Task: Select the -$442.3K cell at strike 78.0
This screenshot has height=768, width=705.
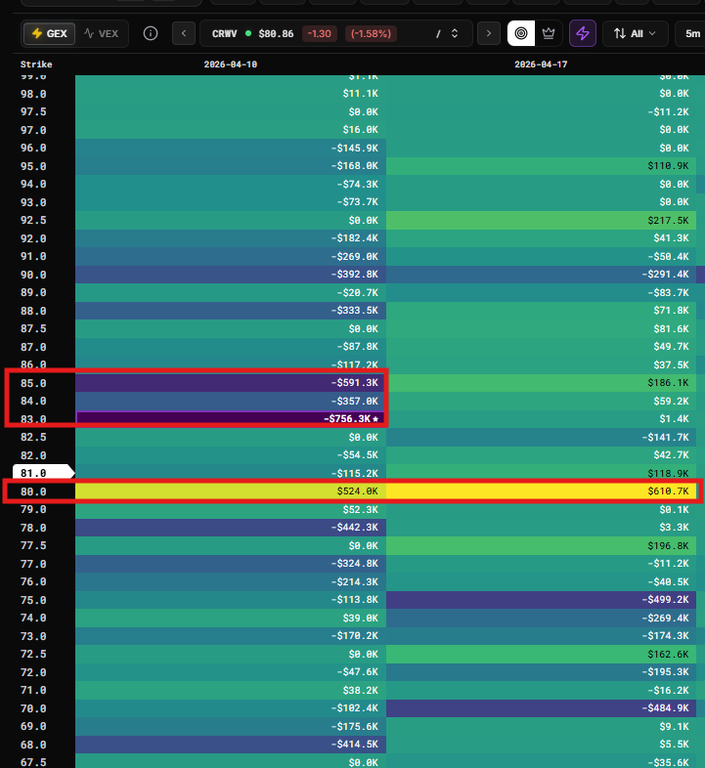Action: tap(231, 528)
